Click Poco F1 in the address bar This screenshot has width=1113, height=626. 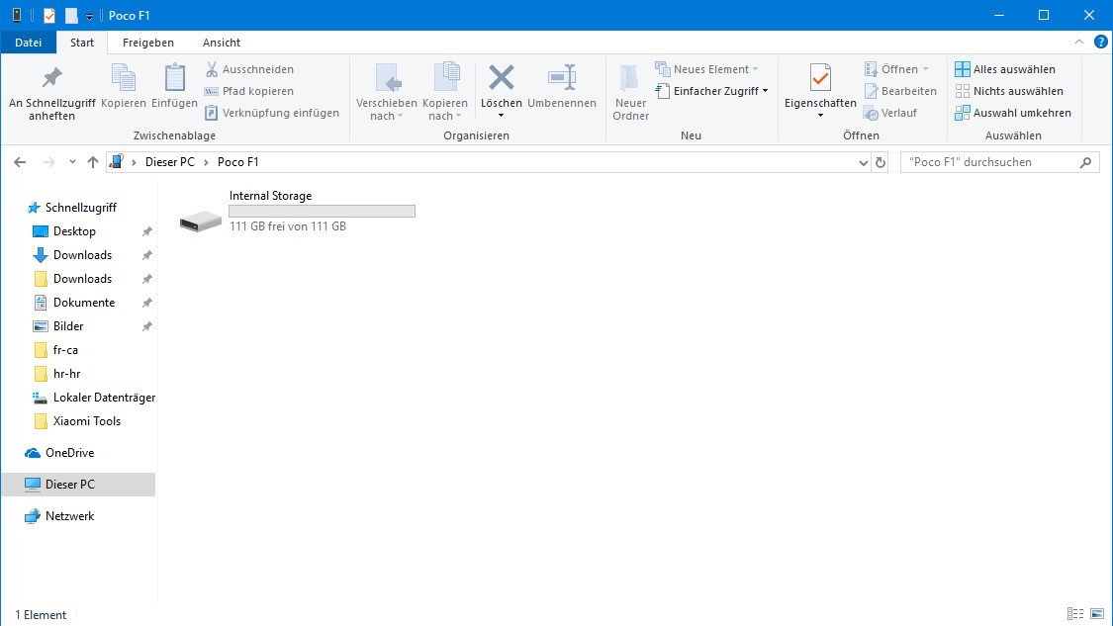pos(237,162)
